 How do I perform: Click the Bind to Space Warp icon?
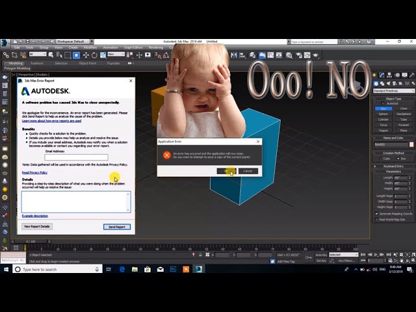pos(23,55)
